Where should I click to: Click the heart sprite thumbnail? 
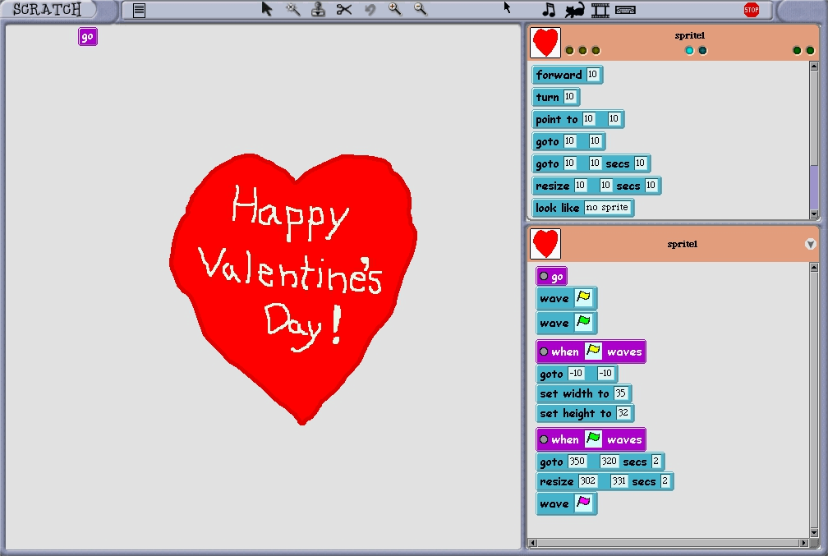[x=545, y=42]
